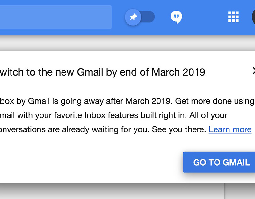
Task: Click "March 2019" in the dialog title
Action: [x=178, y=72]
